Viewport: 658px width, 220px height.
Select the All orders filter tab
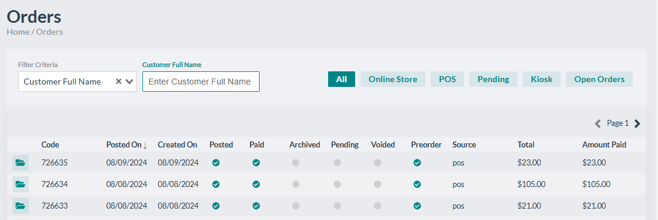point(341,79)
